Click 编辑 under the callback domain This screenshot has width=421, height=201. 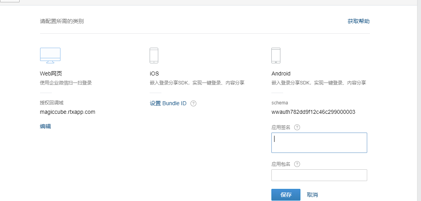(46, 126)
